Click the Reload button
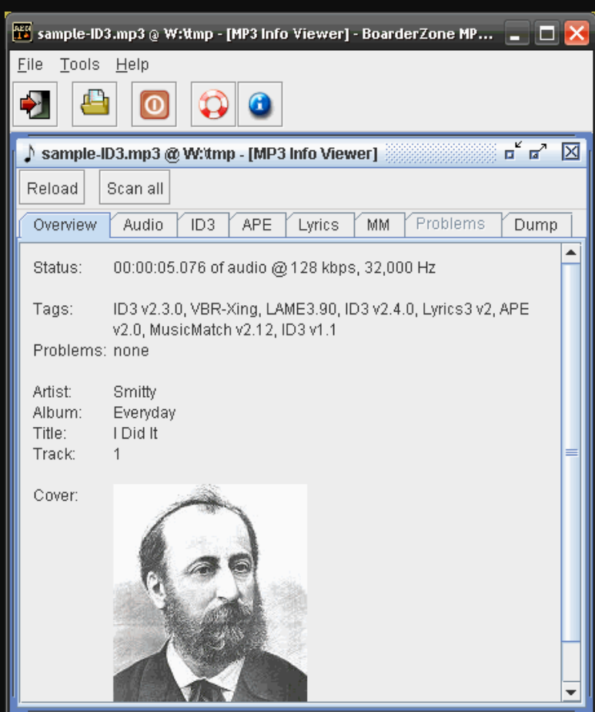595x712 pixels. [x=52, y=187]
